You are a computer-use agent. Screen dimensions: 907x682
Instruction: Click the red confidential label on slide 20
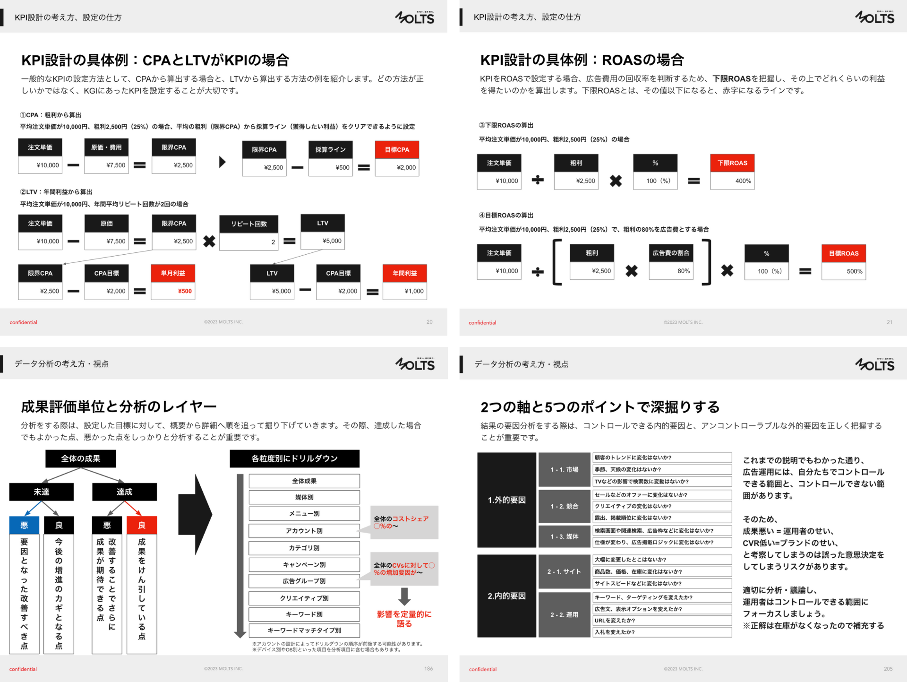(x=23, y=322)
